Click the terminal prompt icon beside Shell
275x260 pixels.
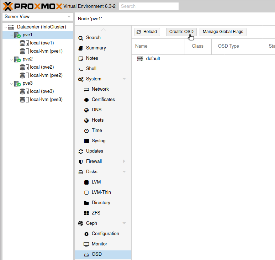pos(81,69)
